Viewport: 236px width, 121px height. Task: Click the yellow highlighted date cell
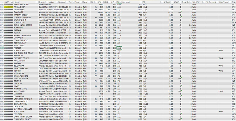click(x=8, y=7)
